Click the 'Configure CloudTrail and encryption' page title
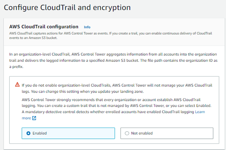Screen dimensions: 226x150 click(67, 8)
